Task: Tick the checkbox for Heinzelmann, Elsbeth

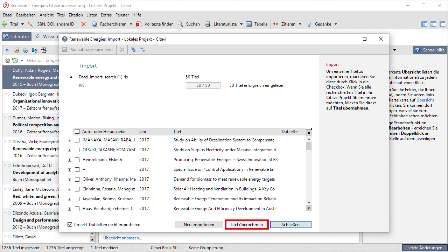Action: click(x=77, y=160)
